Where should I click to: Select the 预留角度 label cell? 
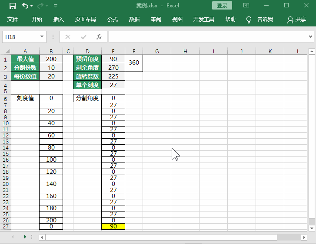click(x=87, y=59)
